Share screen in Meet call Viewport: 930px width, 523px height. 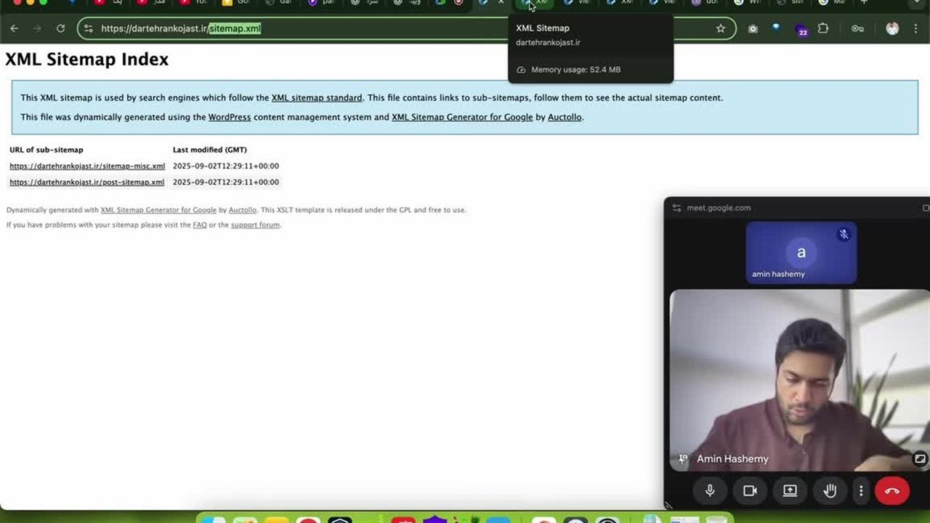[x=790, y=491]
